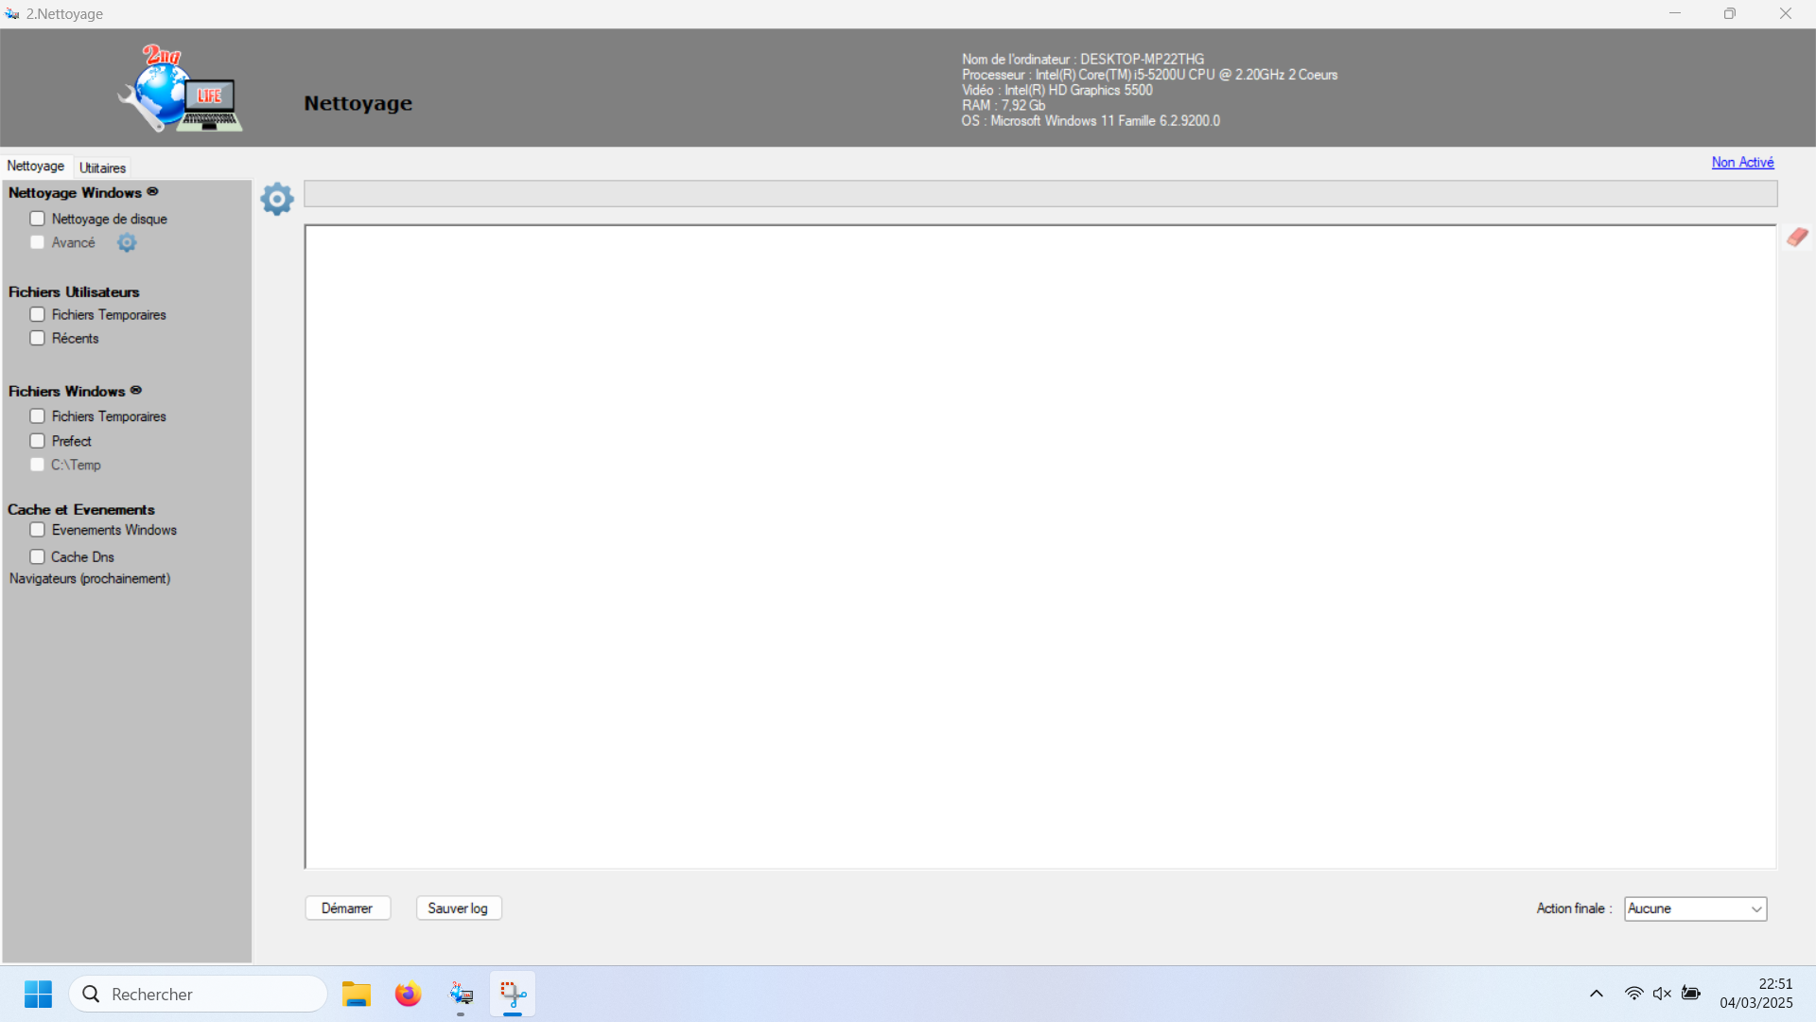Click the Sauver log button

[x=458, y=908]
